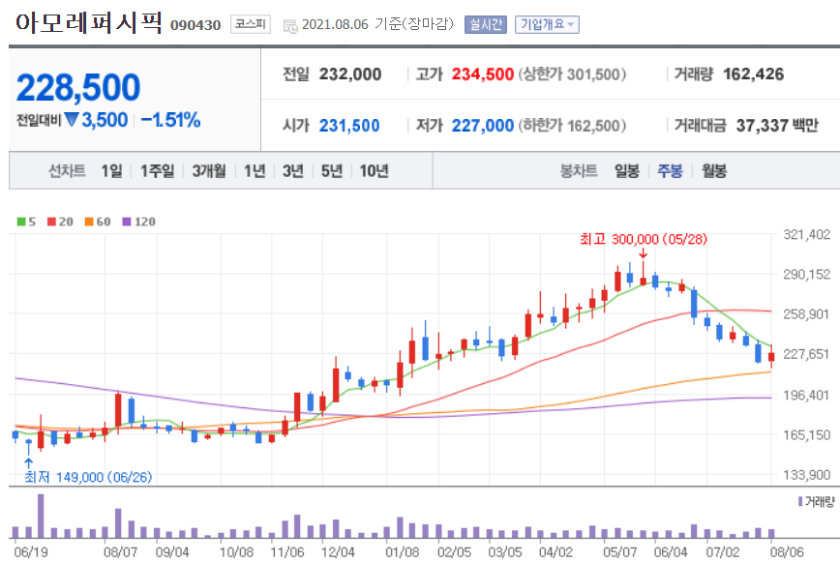Click the red 20 moving-average swatch
Viewport: 840px width, 563px height.
coord(51,222)
